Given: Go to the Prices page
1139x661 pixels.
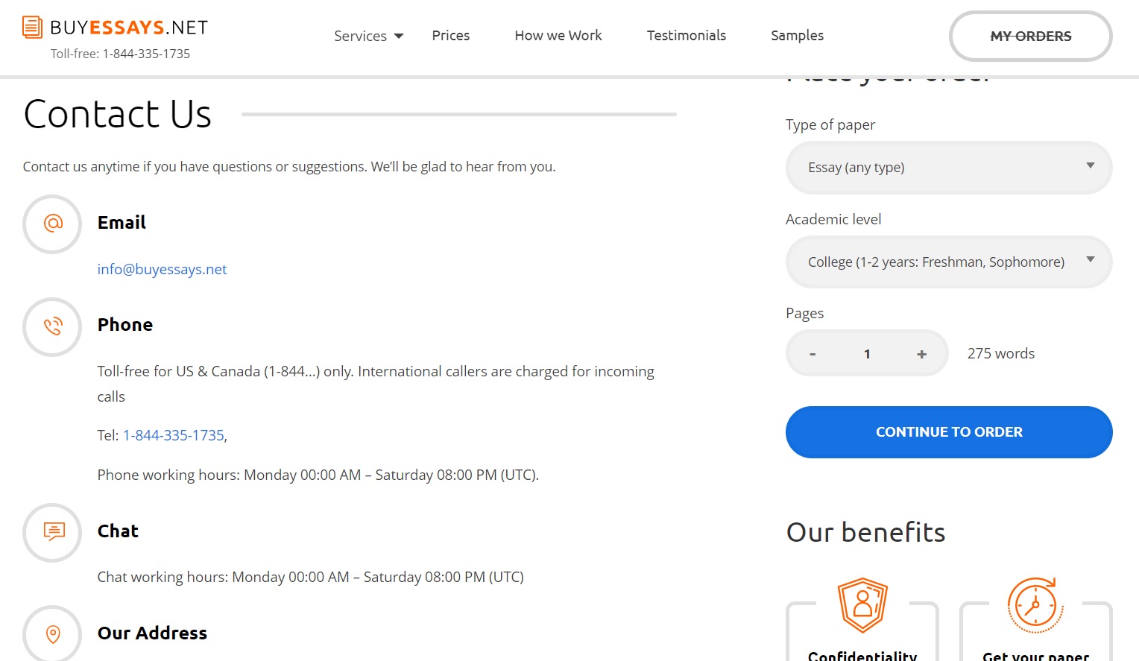Looking at the screenshot, I should [x=451, y=35].
